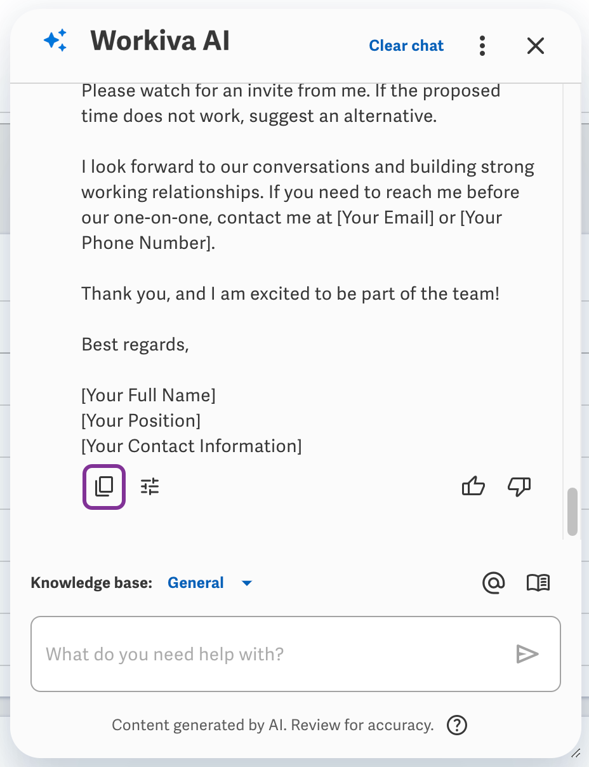589x767 pixels.
Task: Copy the AI response to clipboard
Action: click(104, 487)
